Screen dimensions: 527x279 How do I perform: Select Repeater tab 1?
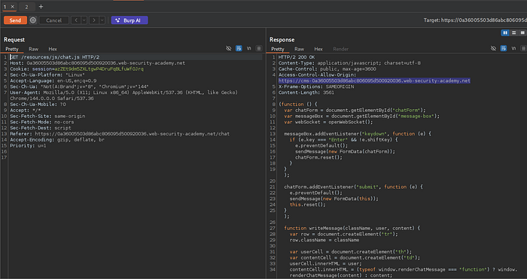(x=5, y=7)
